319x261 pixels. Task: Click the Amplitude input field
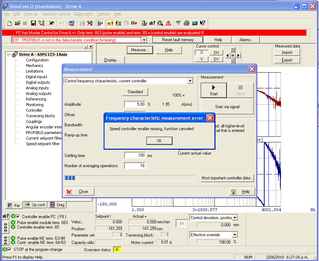click(135, 104)
